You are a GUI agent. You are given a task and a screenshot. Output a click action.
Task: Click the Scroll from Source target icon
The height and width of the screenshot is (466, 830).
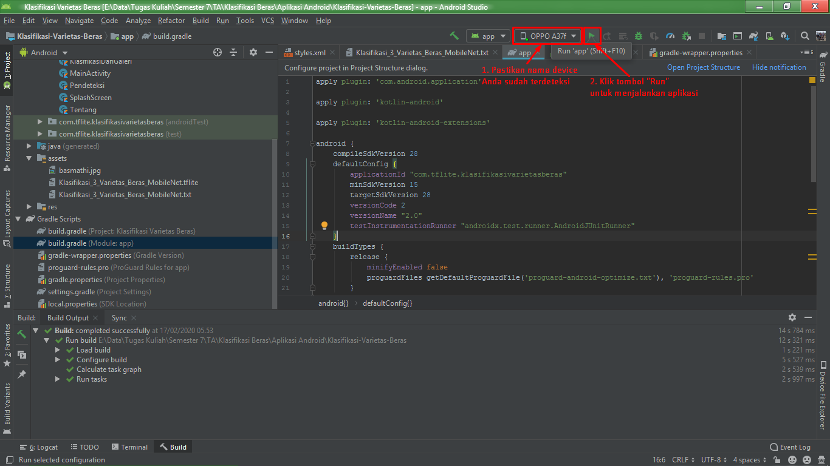tap(218, 52)
